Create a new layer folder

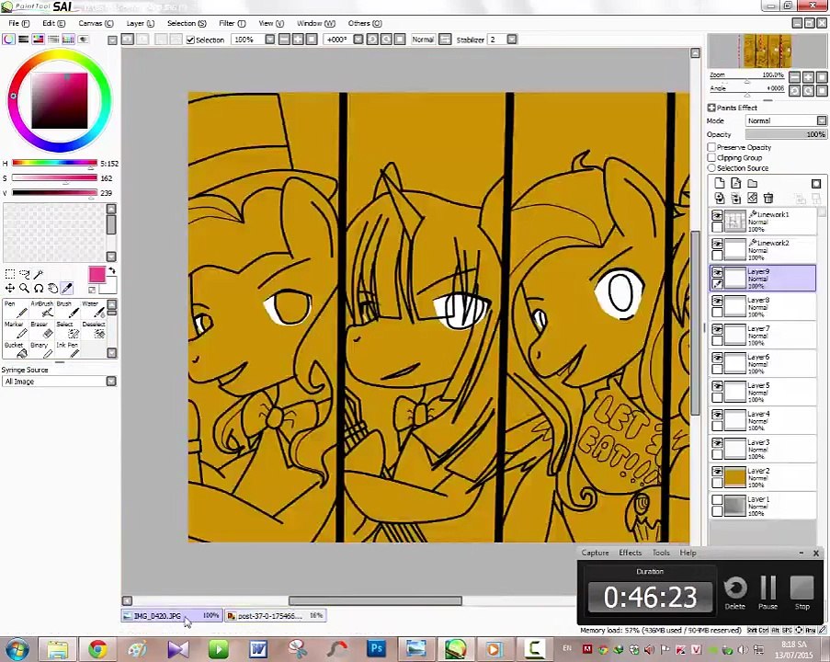pos(752,183)
